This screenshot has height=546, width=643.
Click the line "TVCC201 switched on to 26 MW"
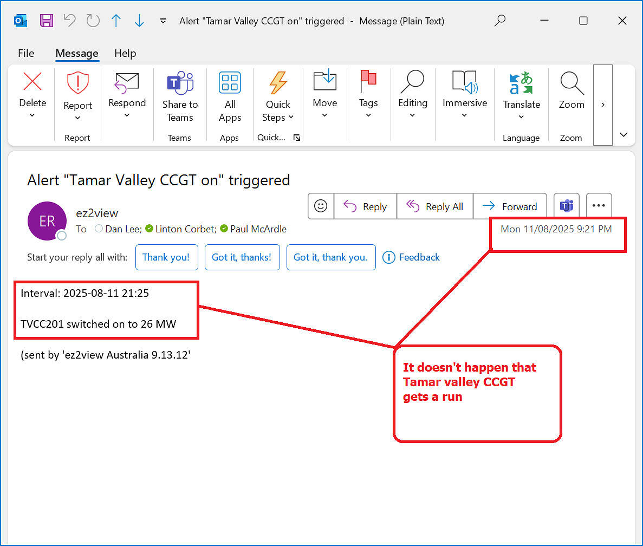coord(99,324)
